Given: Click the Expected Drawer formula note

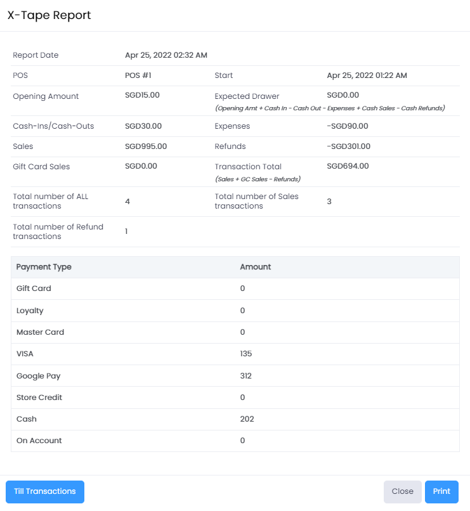Looking at the screenshot, I should tap(329, 108).
